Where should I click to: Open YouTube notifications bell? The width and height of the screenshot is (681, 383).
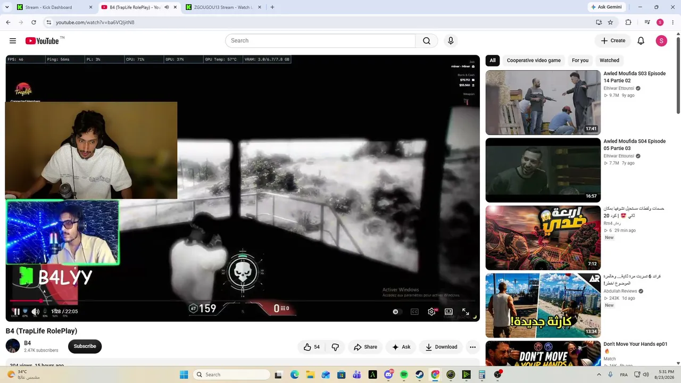641,41
